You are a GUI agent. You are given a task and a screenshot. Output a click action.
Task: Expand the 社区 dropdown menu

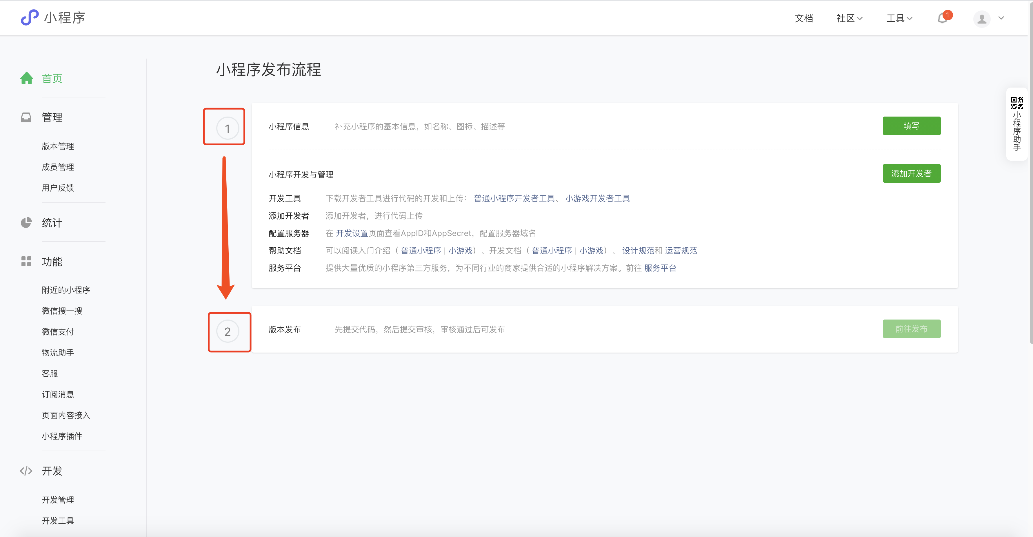coord(849,19)
